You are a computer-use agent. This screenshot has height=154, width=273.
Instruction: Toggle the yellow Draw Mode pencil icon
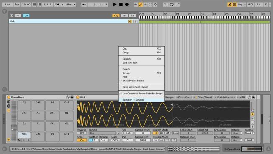click(x=229, y=5)
